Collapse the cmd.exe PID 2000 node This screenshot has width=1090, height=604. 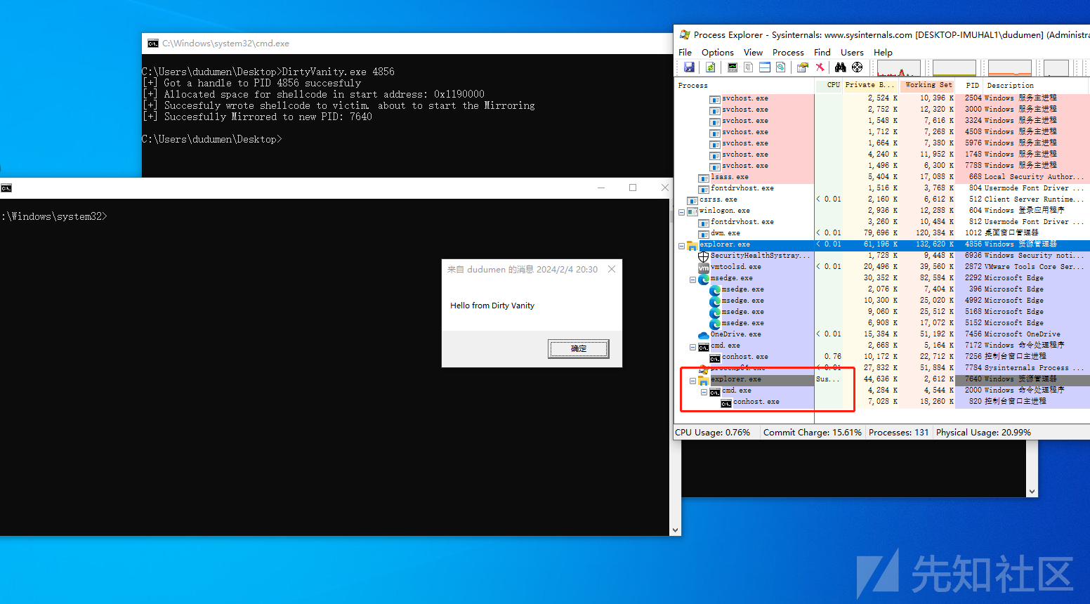[x=704, y=391]
